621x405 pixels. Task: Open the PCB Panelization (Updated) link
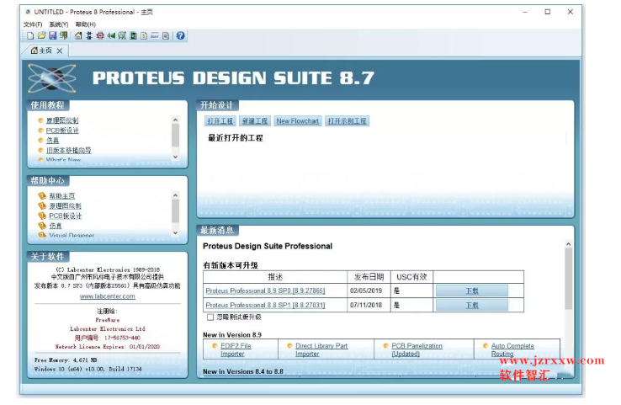click(417, 349)
